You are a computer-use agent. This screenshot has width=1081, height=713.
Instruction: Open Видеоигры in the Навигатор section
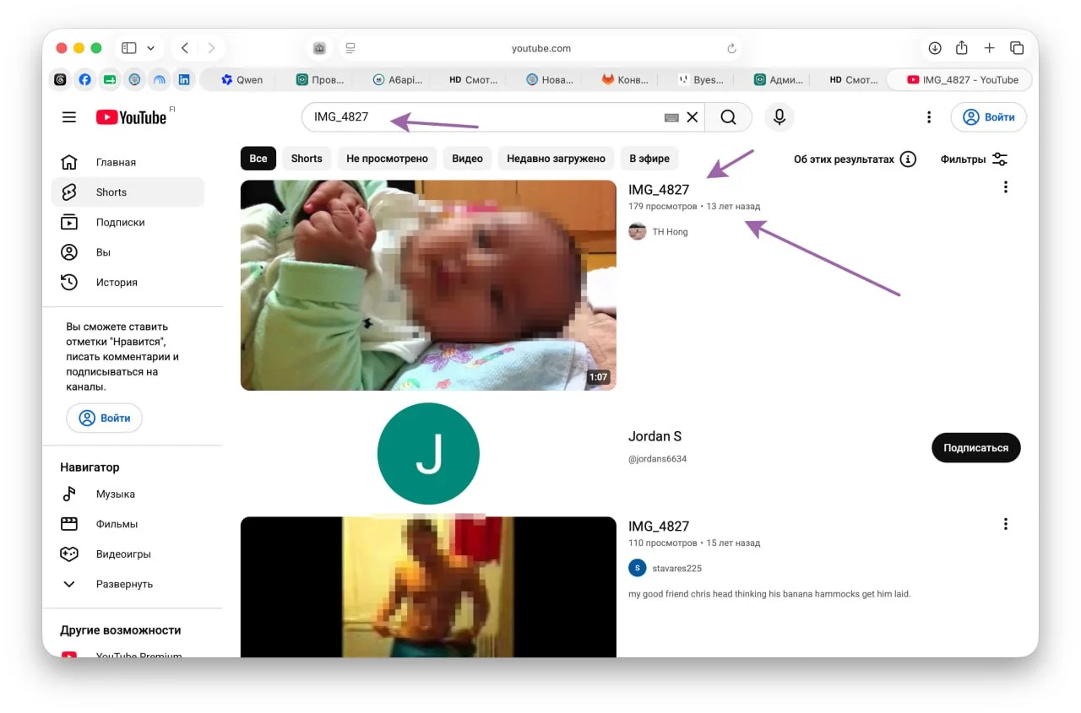128,554
